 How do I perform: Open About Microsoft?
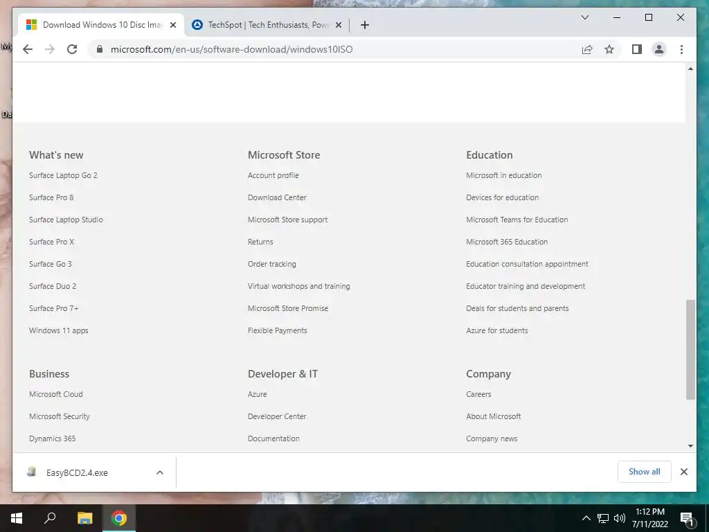click(493, 416)
